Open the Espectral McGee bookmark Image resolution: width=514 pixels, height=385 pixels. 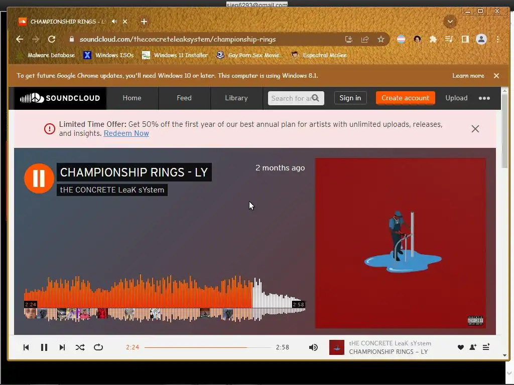[x=319, y=55]
